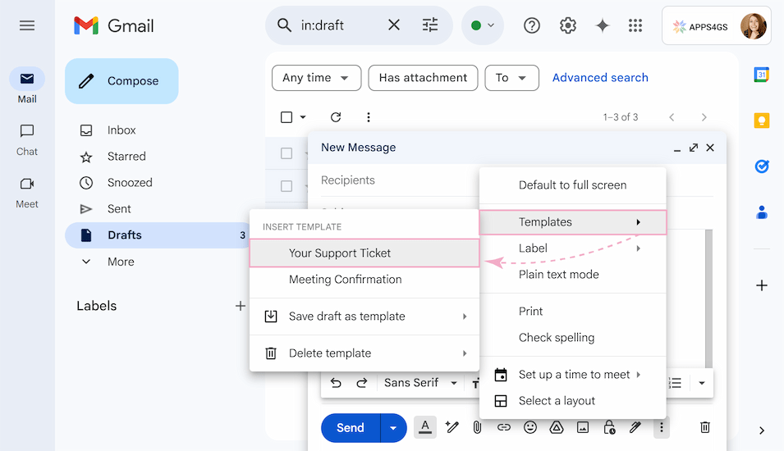Insert emoji using the smiley icon
The height and width of the screenshot is (451, 784).
pos(530,427)
